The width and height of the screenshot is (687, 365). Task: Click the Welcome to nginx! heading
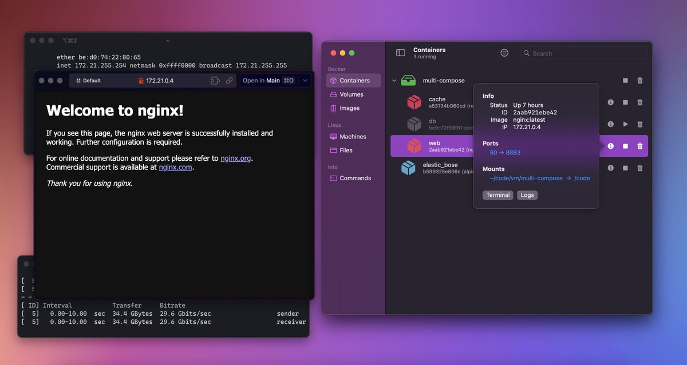pos(115,110)
